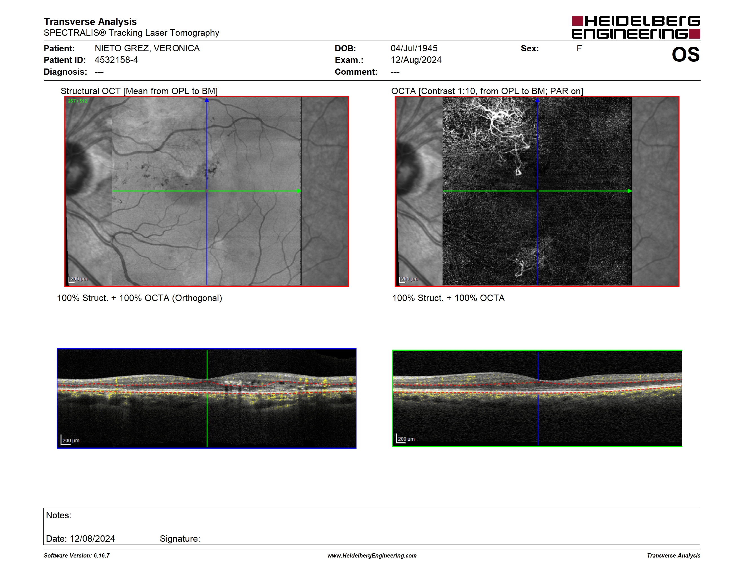Click the Software Version: 6.16.7 footer

(x=77, y=556)
